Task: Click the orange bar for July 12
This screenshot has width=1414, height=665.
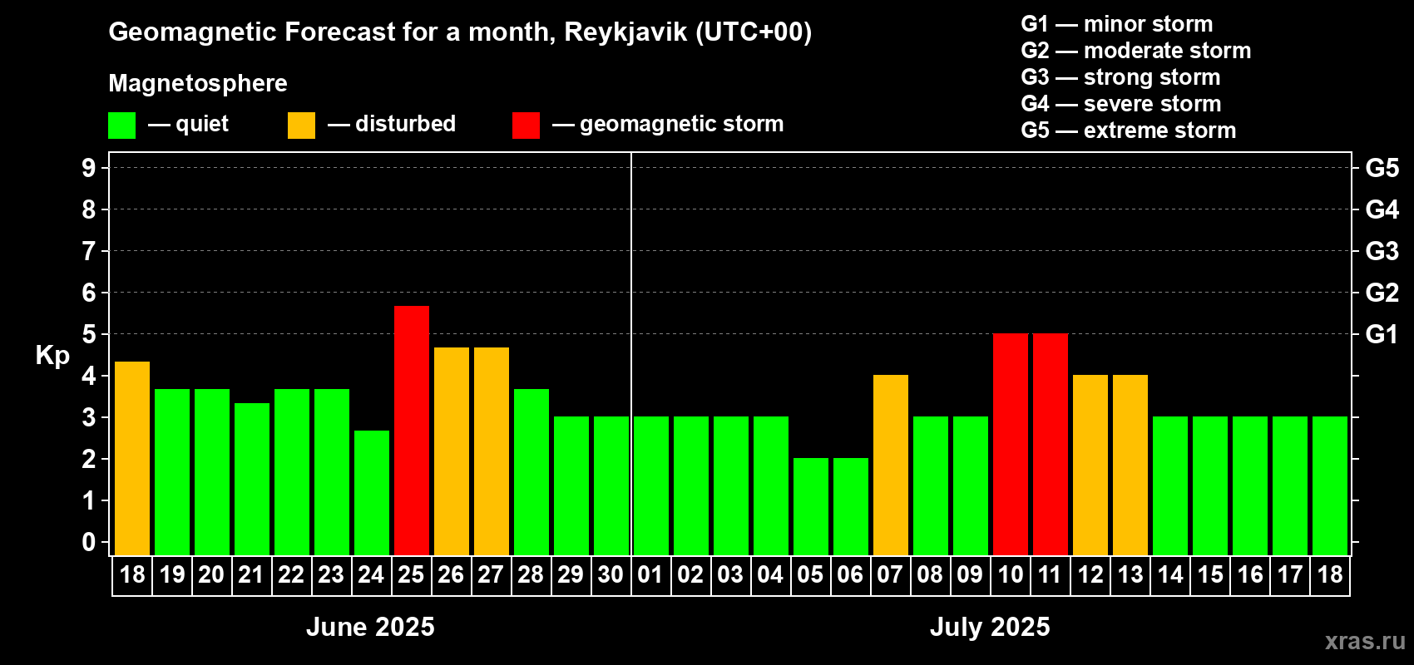Action: point(1090,465)
